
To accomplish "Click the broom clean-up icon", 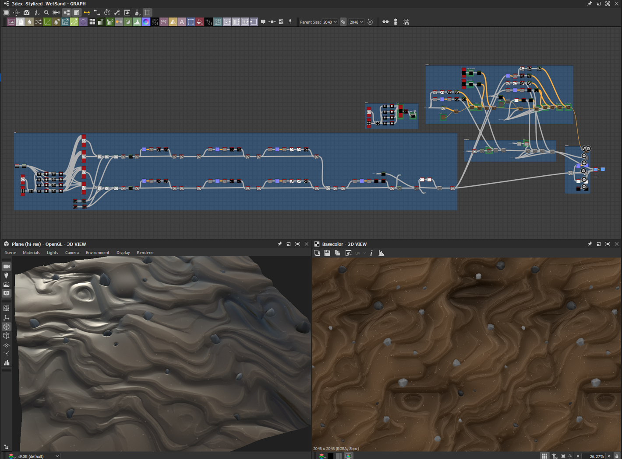I will [137, 13].
